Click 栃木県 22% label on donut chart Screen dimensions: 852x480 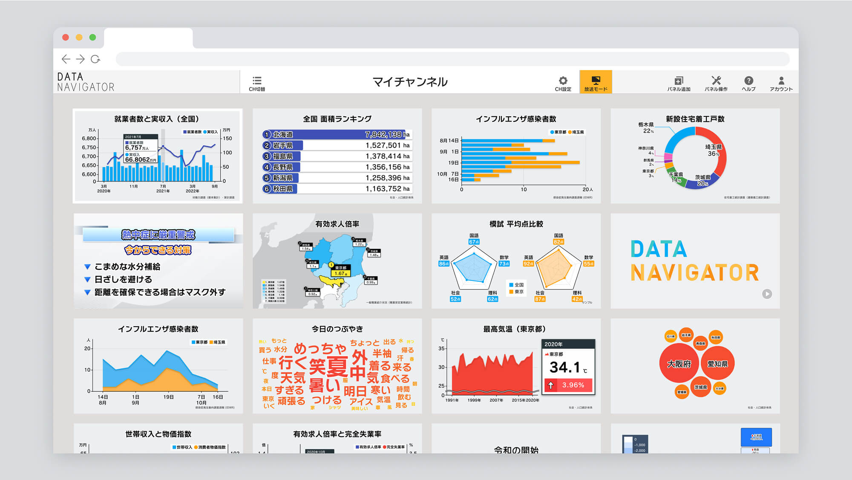(x=646, y=127)
